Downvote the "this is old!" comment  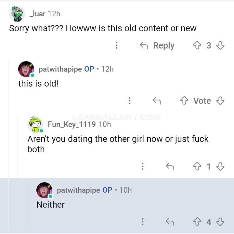tap(220, 101)
